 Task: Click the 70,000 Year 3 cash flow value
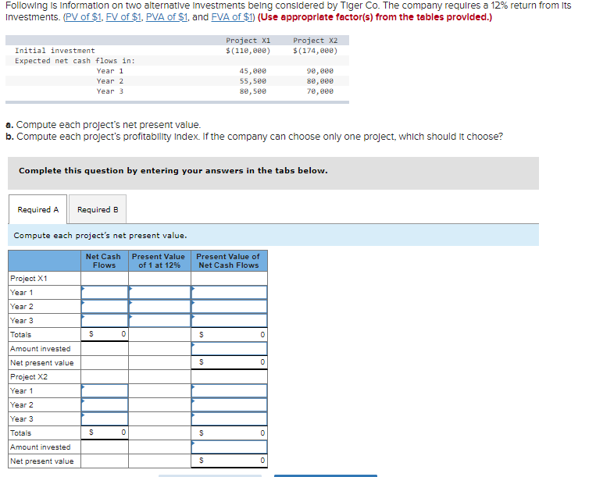[320, 91]
